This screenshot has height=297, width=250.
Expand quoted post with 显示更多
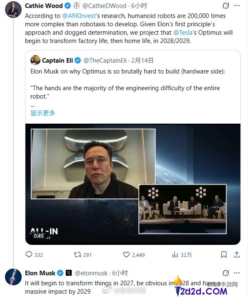[x=43, y=113]
